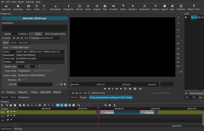Open the Notes panel
The width and height of the screenshot is (204, 131).
88,8
